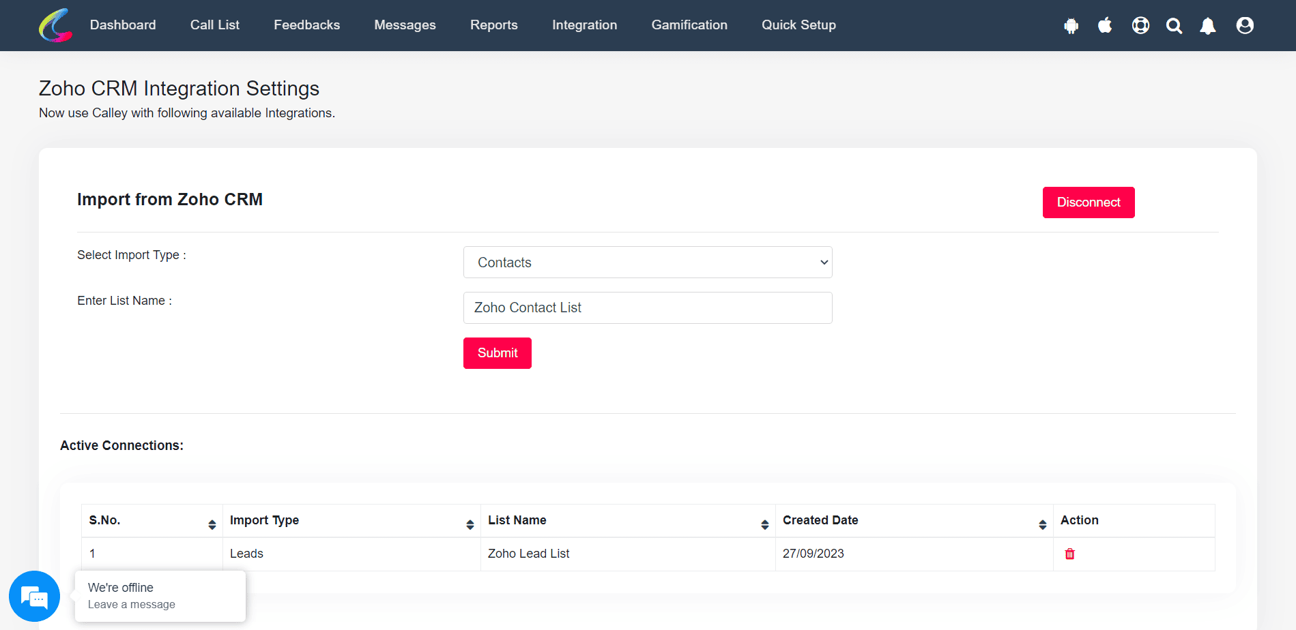Open the Contacts import type dropdown
This screenshot has width=1296, height=630.
point(648,262)
